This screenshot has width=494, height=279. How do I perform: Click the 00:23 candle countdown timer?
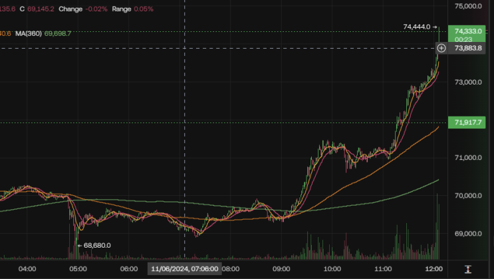coord(463,39)
